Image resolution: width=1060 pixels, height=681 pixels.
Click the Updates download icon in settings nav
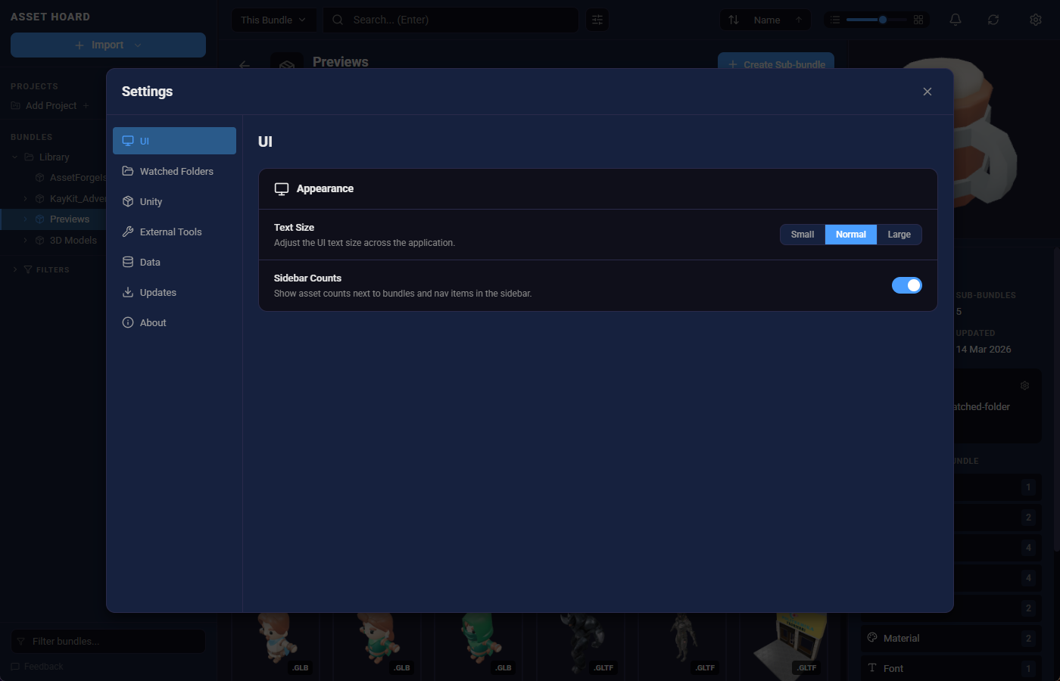pyautogui.click(x=128, y=292)
